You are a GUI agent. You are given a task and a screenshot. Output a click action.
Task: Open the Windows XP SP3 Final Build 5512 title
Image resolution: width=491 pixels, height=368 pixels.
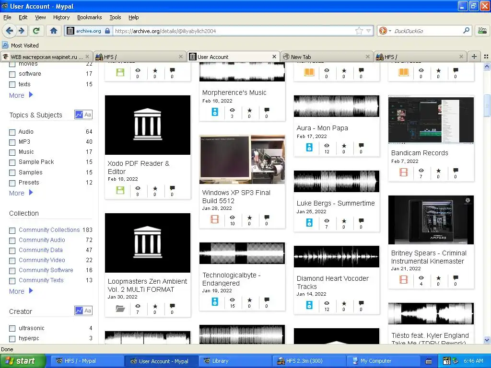pos(236,196)
